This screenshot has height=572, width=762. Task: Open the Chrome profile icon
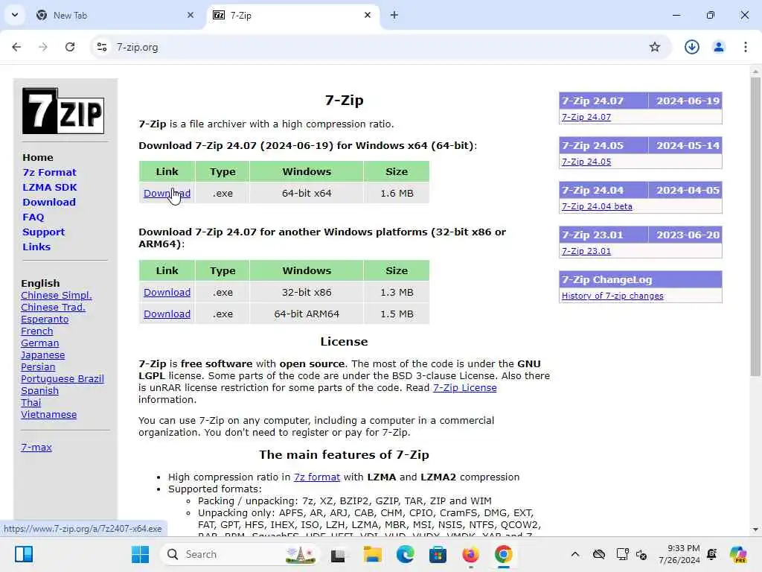pyautogui.click(x=719, y=47)
